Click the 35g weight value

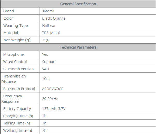[x=45, y=40]
